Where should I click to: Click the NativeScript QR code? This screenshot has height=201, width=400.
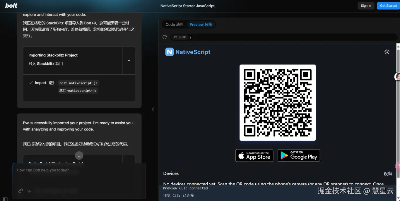[x=278, y=103]
